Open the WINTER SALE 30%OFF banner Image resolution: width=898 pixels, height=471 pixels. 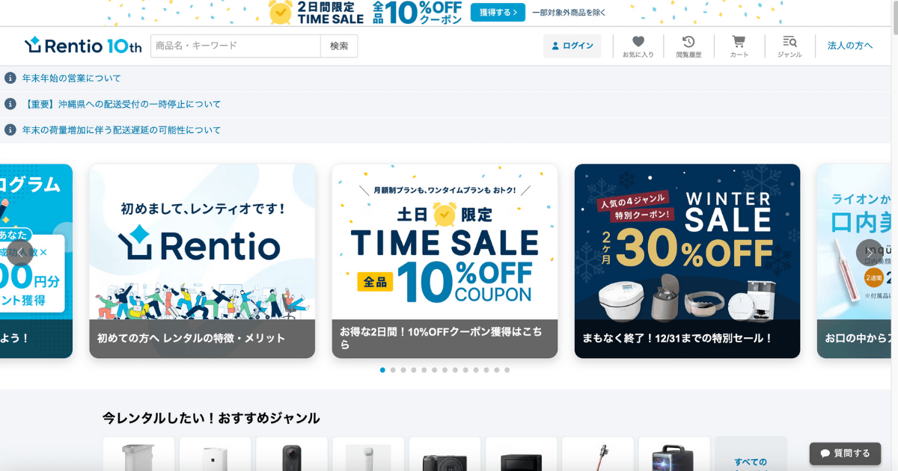(x=687, y=261)
